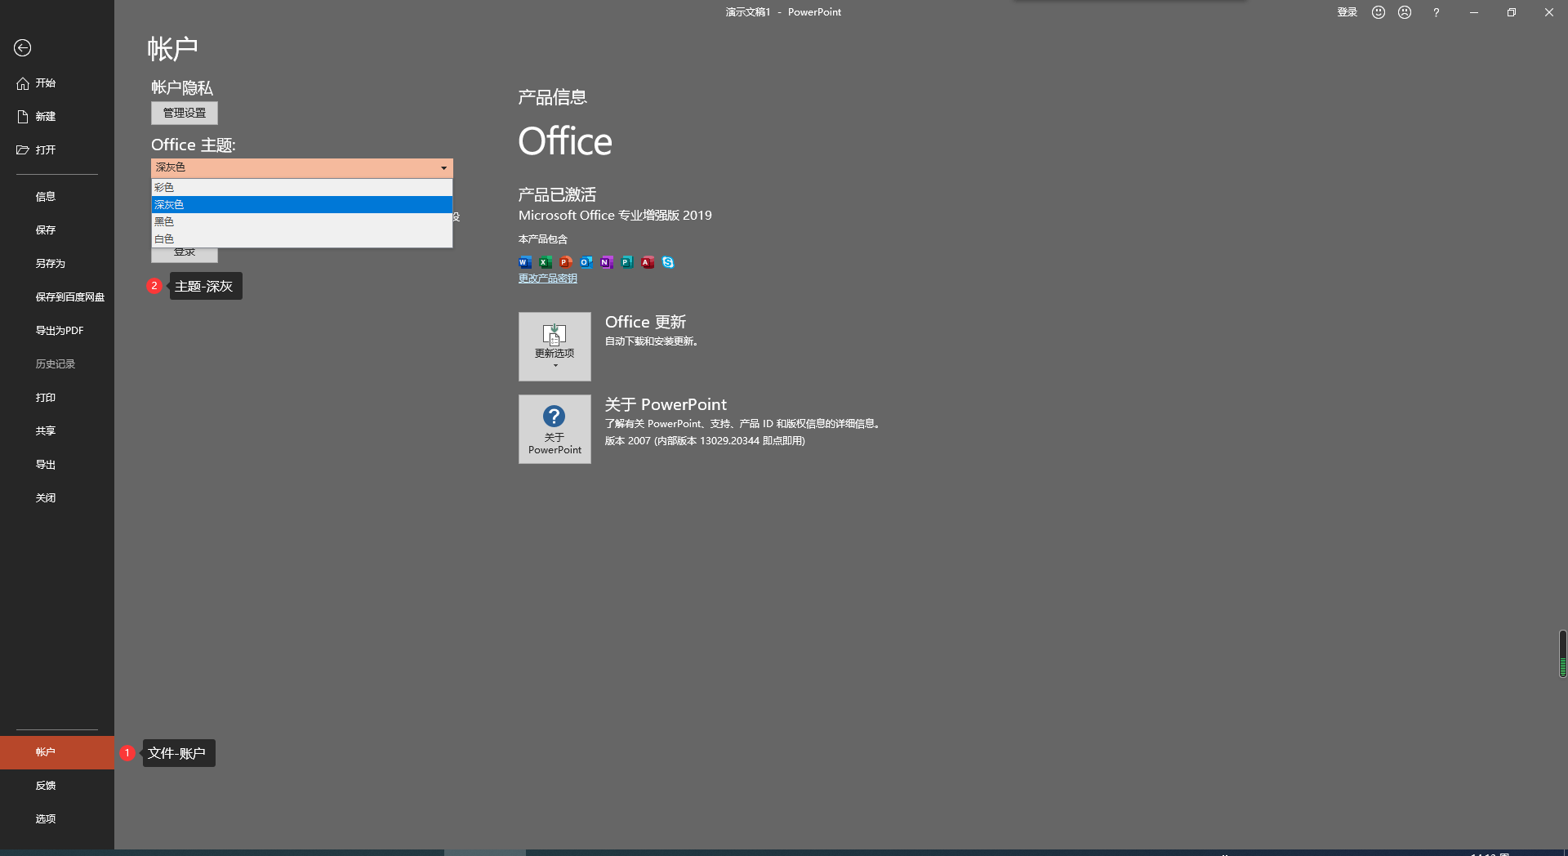Choose 黑色 theme option
Viewport: 1568px width, 856px height.
[x=302, y=222]
